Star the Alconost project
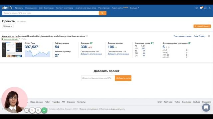The image size is (213, 119). 87,36
